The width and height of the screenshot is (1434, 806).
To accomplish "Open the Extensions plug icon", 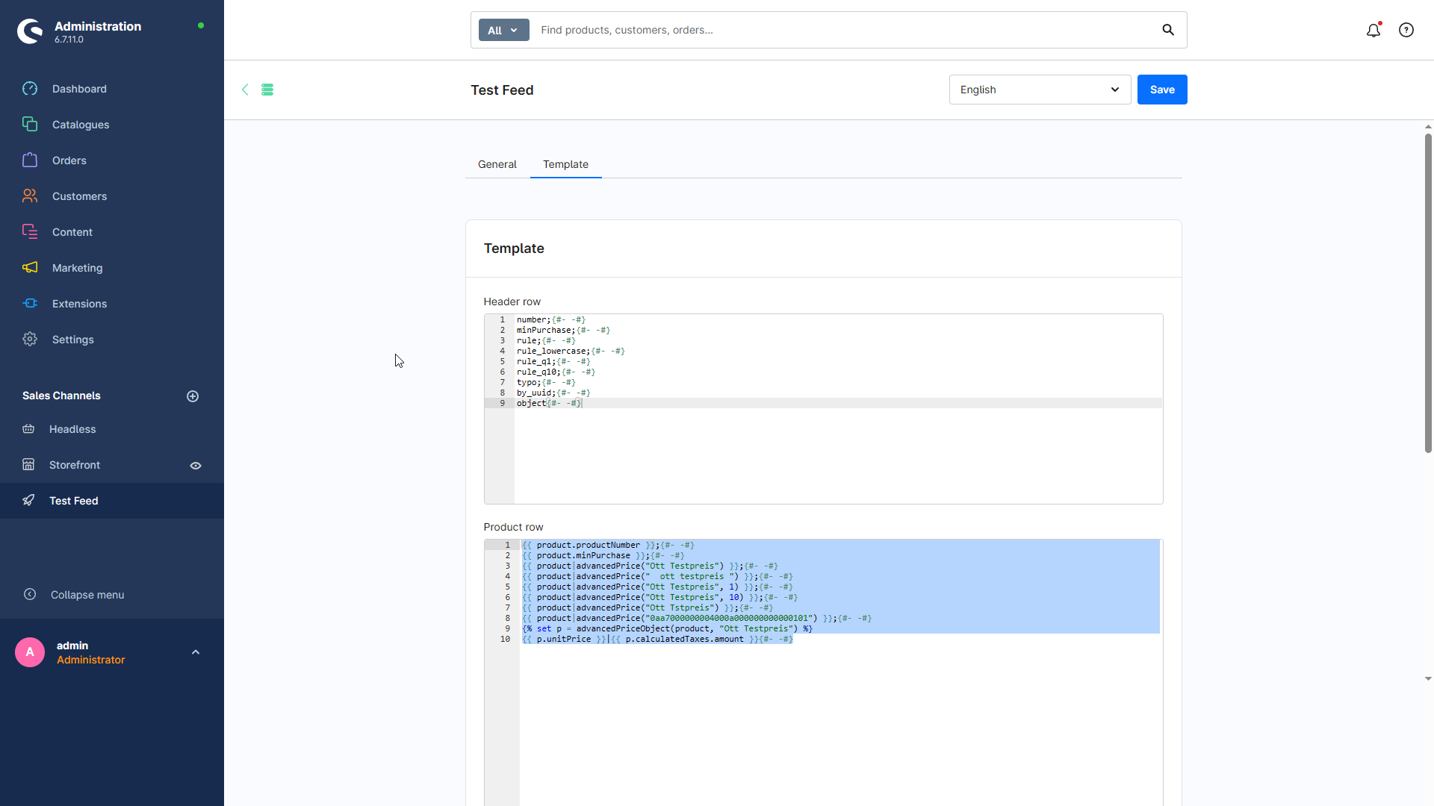I will point(30,304).
